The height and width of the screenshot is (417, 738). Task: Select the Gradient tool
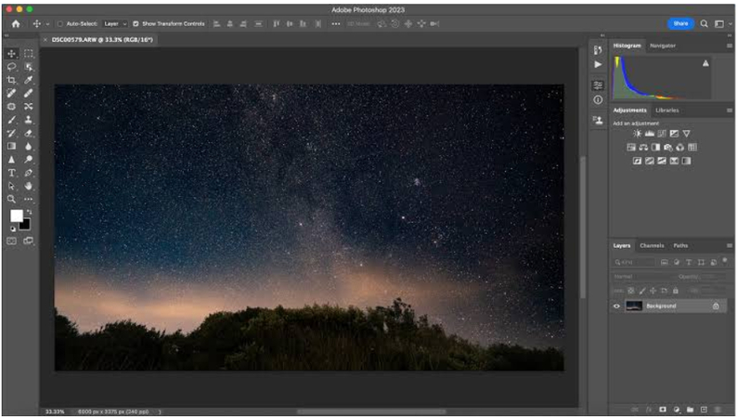tap(12, 147)
